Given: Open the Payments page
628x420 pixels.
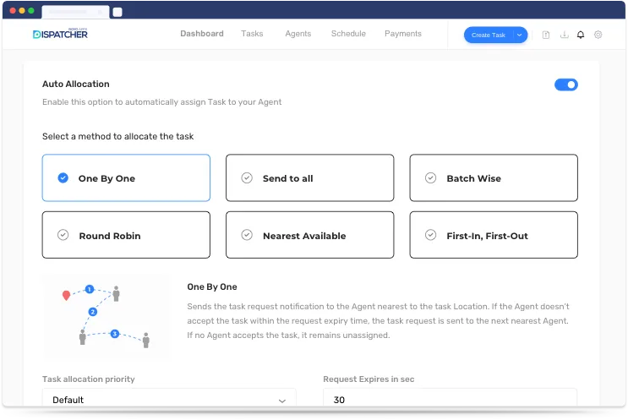Looking at the screenshot, I should pyautogui.click(x=403, y=34).
